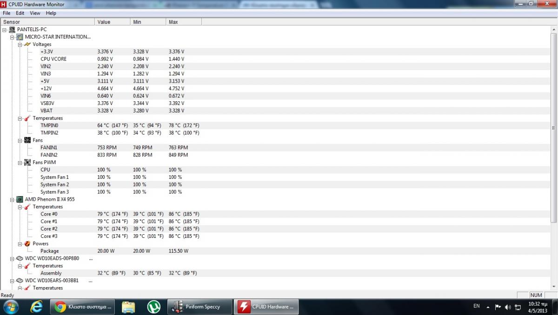Collapse the motherboard Temperatures group

pyautogui.click(x=20, y=118)
